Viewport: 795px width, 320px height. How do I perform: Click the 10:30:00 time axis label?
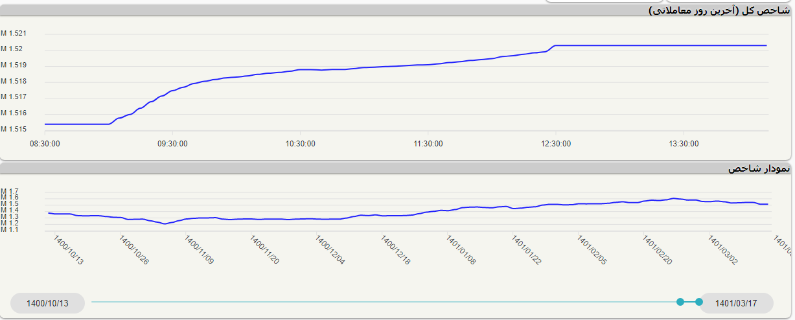(x=300, y=144)
